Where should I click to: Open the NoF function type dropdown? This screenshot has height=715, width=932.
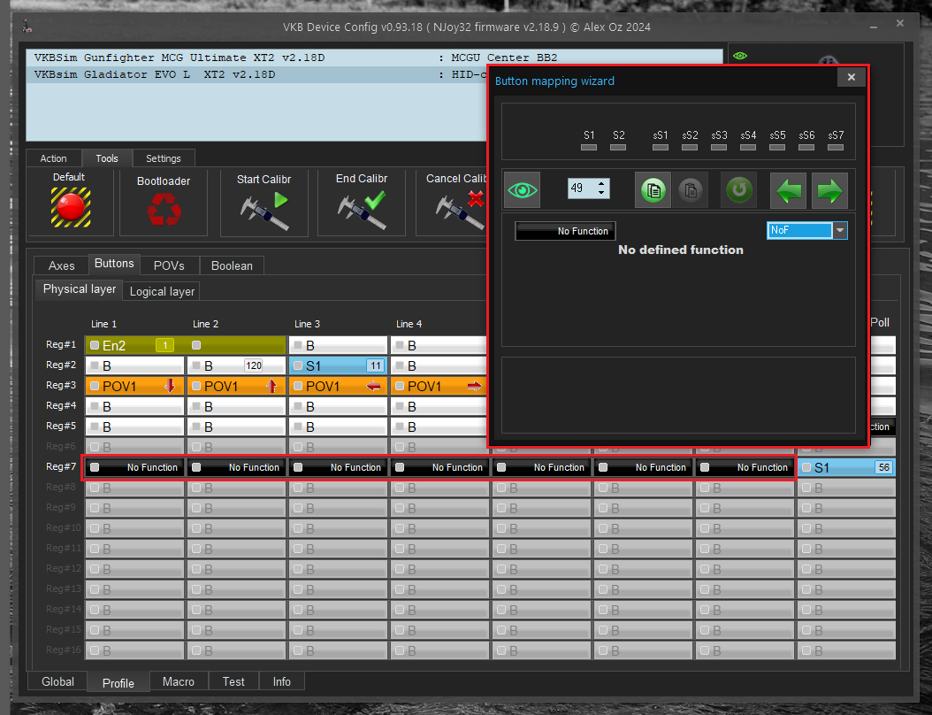(840, 230)
